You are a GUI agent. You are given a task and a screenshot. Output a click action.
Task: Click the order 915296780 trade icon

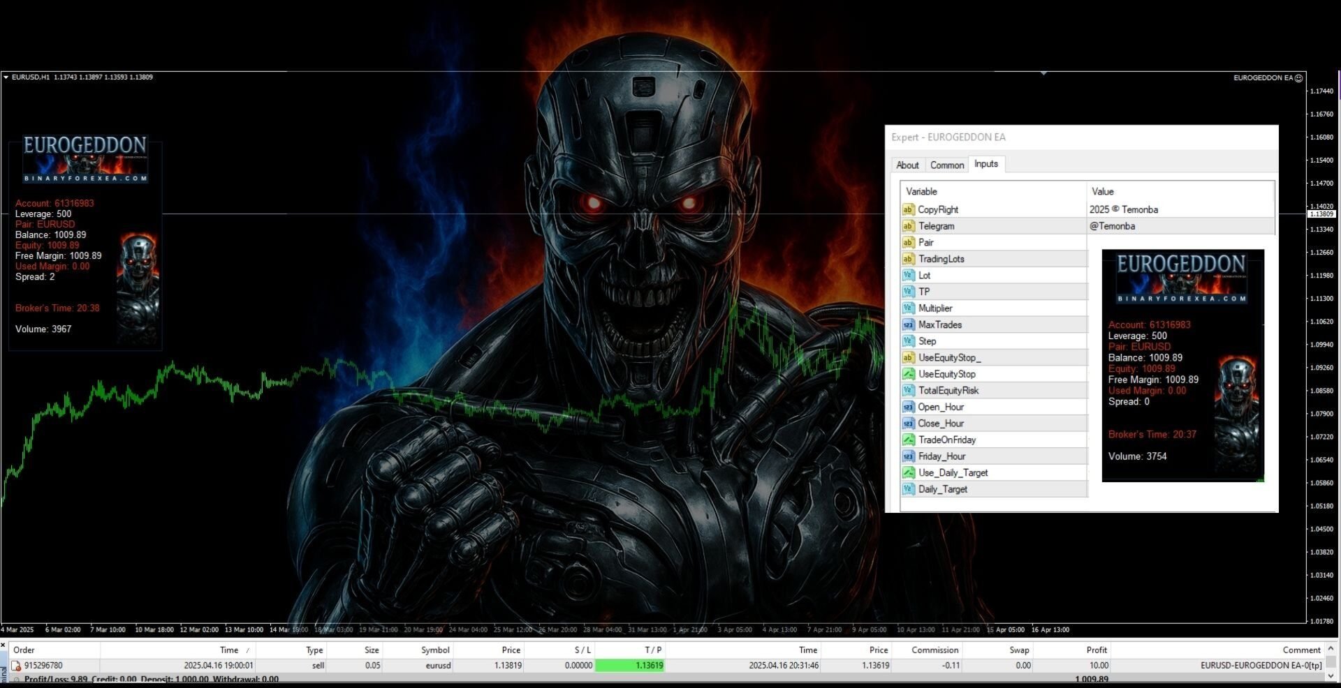click(x=15, y=666)
